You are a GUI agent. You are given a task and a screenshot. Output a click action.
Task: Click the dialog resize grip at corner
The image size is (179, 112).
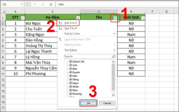coord(116,108)
